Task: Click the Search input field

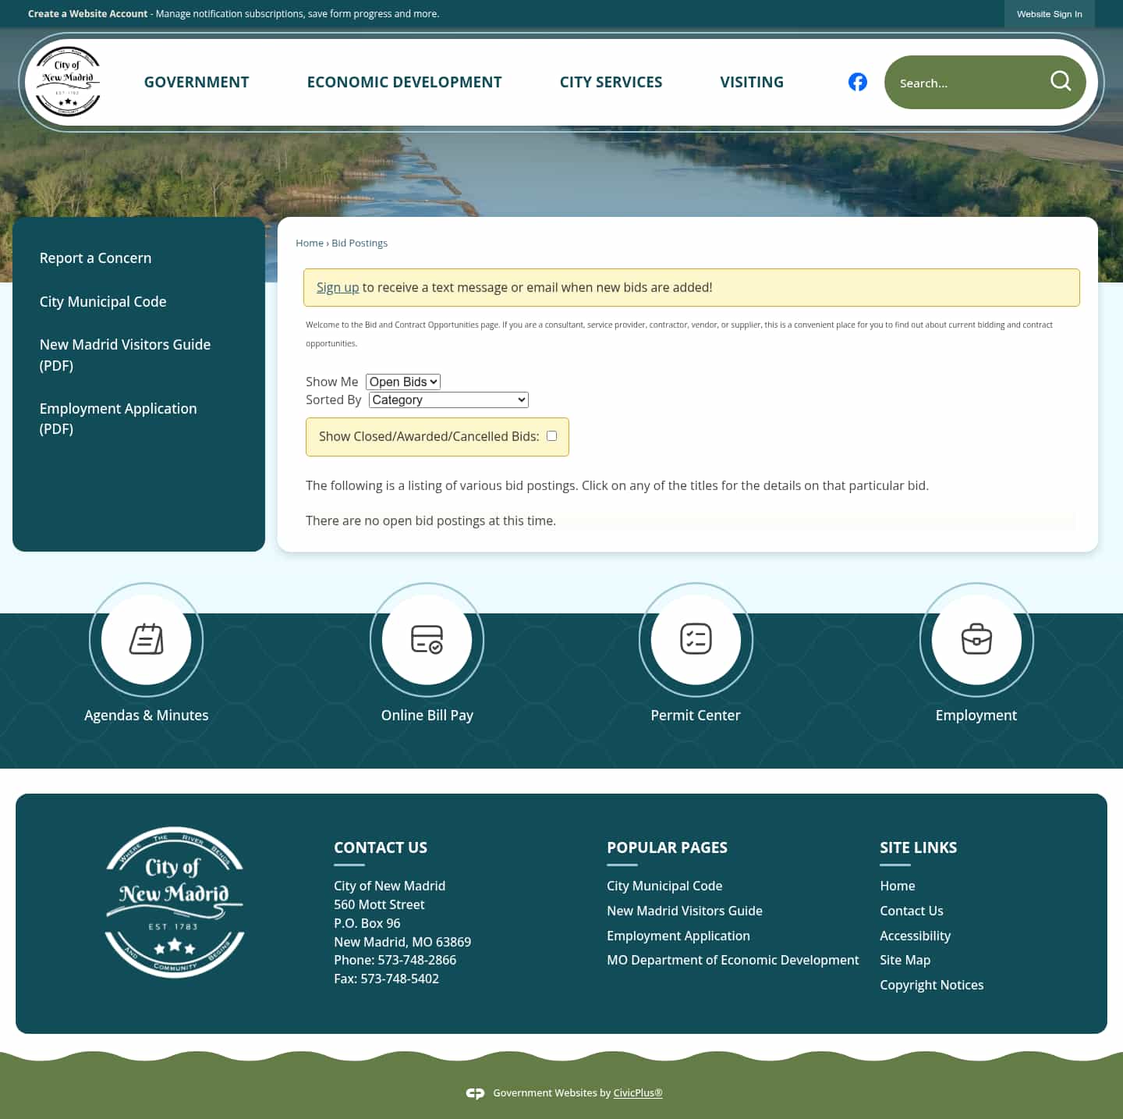Action: pos(967,83)
